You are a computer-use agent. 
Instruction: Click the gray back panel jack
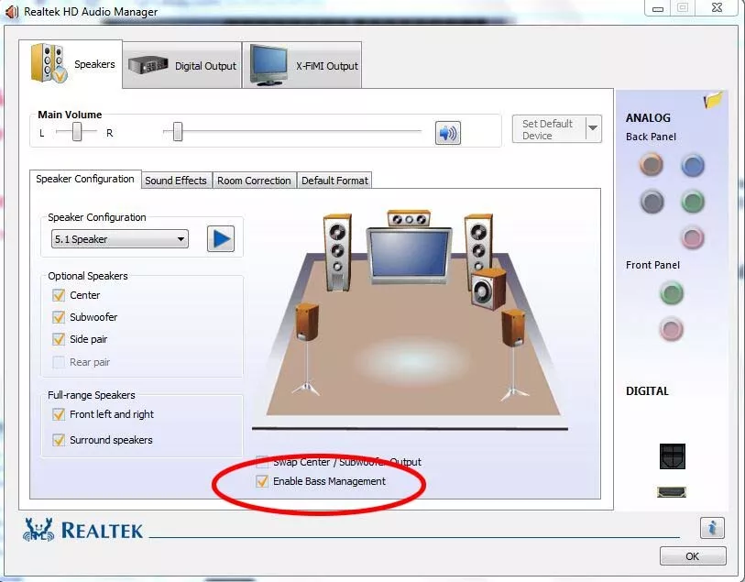(652, 202)
